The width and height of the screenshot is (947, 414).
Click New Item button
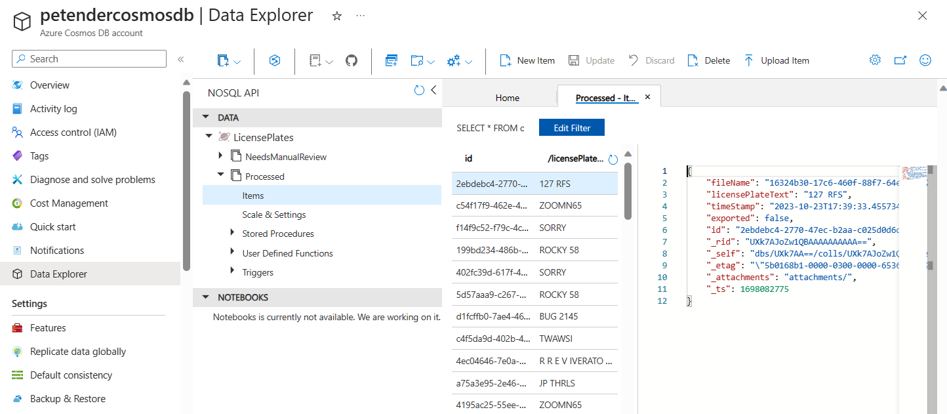[x=527, y=60]
